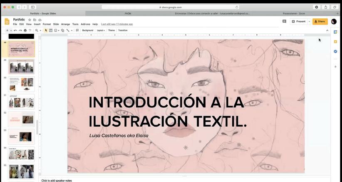Open the View menu

pyautogui.click(x=29, y=24)
